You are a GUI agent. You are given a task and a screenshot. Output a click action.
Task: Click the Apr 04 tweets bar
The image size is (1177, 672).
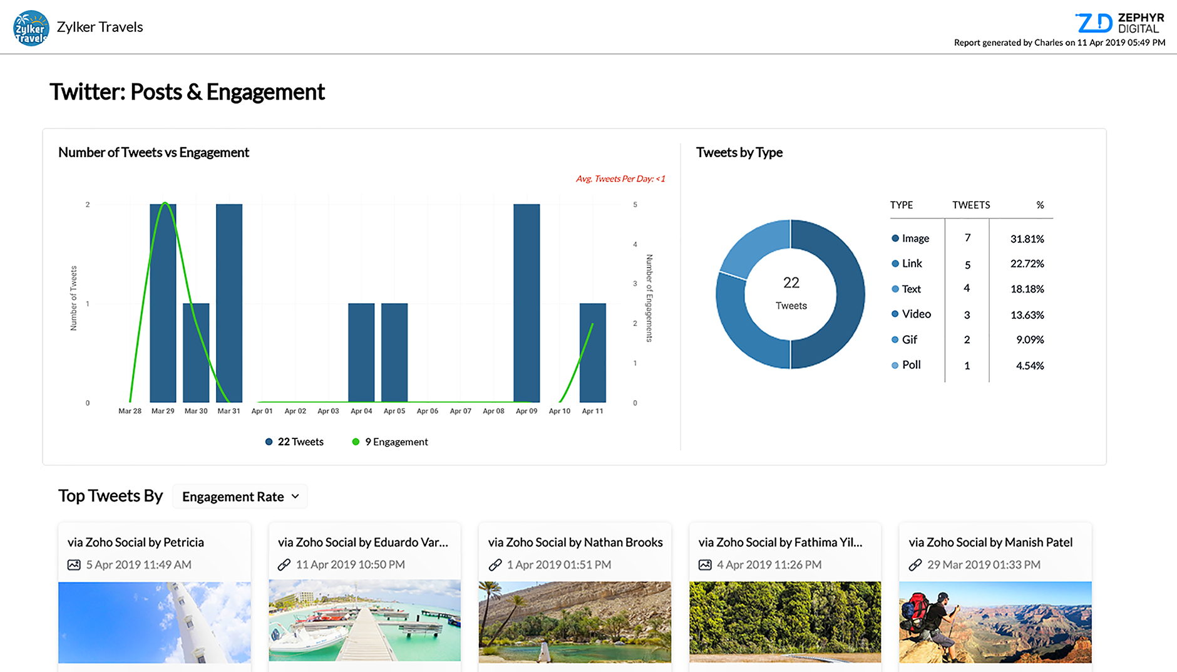[361, 353]
